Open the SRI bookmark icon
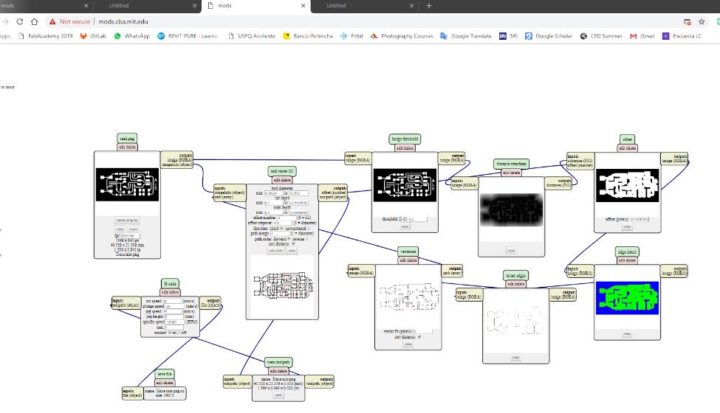This screenshot has height=413, width=720. (502, 35)
